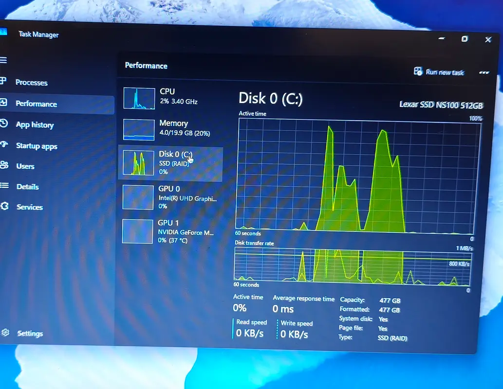This screenshot has width=503, height=389.
Task: Select NVIDIA GeForce GPU 1 entry
Action: [170, 231]
